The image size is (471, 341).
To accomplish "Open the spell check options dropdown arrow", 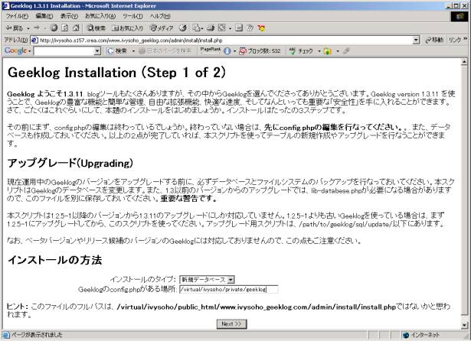I will (319, 51).
